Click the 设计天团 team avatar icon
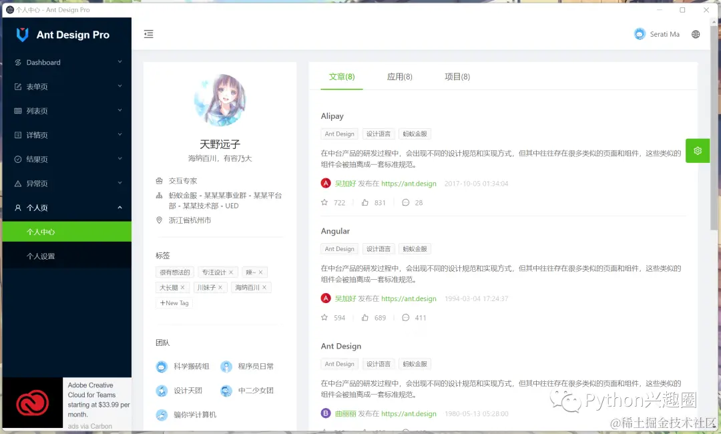The height and width of the screenshot is (434, 721). pyautogui.click(x=162, y=390)
